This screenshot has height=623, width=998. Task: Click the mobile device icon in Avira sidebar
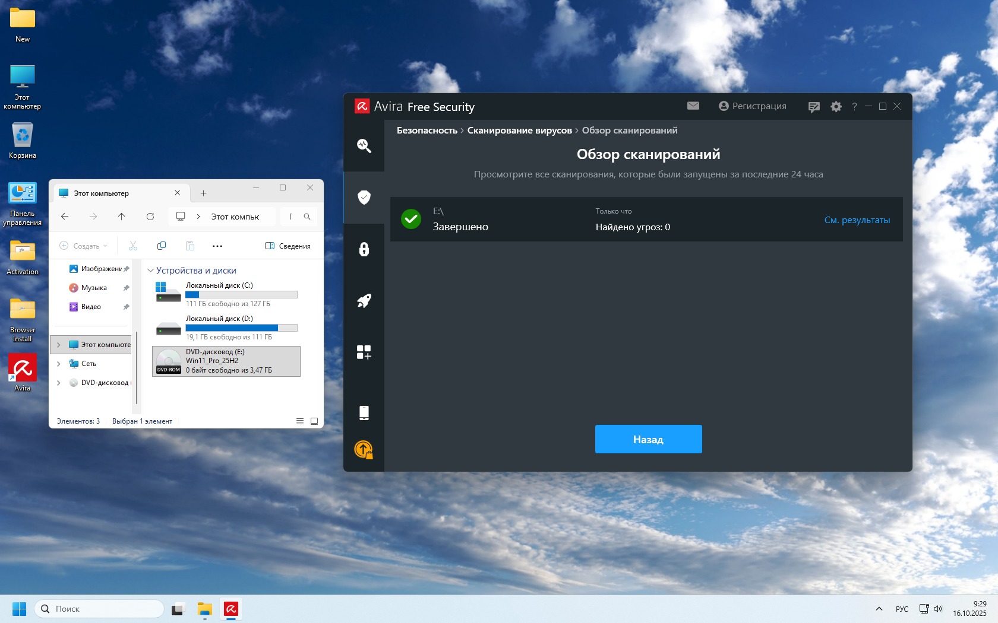coord(364,413)
